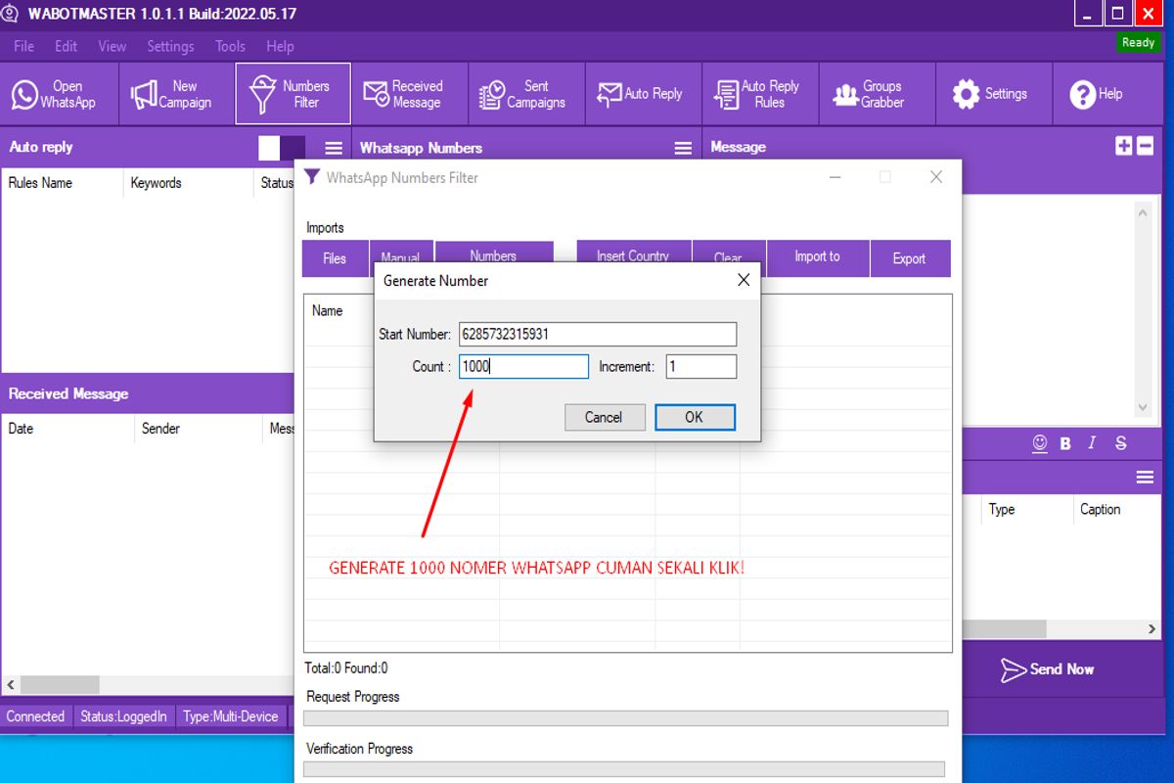Viewport: 1174px width, 783px height.
Task: Click the Type:Multi-Device status bar entry
Action: point(231,716)
